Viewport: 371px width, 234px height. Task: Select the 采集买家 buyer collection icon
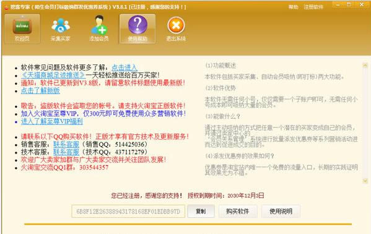[60, 28]
